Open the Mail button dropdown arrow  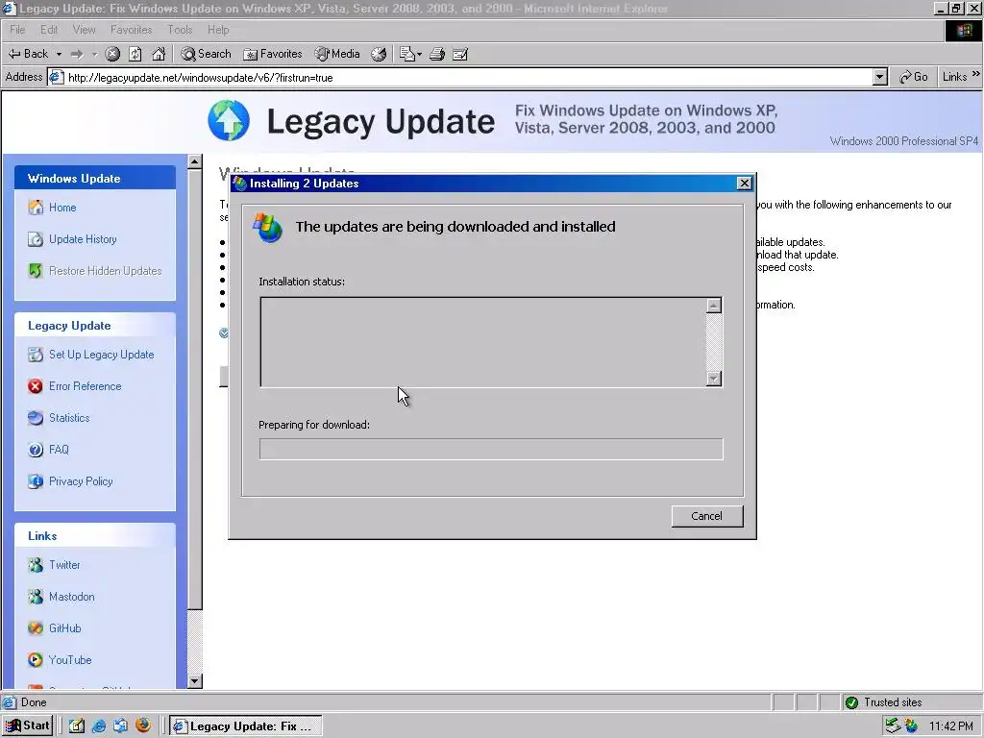tap(419, 54)
